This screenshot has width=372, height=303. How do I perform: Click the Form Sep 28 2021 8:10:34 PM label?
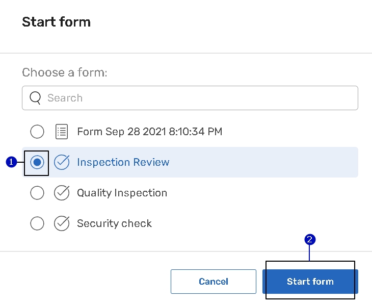click(x=149, y=132)
